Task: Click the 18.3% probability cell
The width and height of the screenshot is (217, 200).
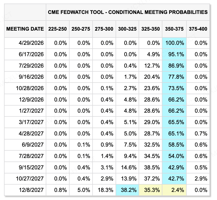Action: (x=104, y=190)
